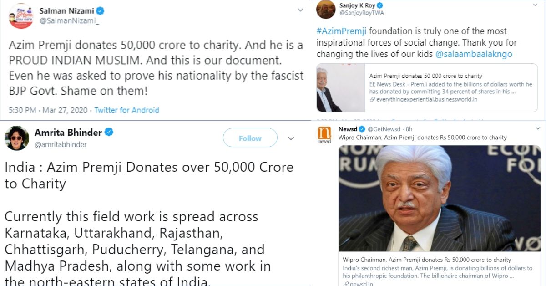Click Amrita Bhinder's verified badge
Screen dimensions: 546x286
109,133
